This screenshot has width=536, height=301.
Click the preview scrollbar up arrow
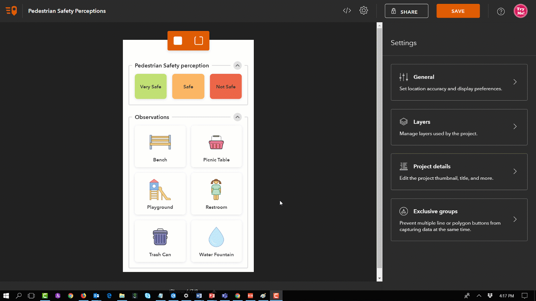point(379,26)
